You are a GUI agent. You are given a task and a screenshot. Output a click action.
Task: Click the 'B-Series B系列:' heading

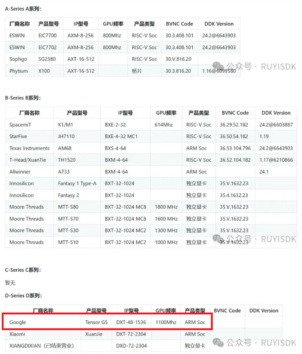(23, 98)
